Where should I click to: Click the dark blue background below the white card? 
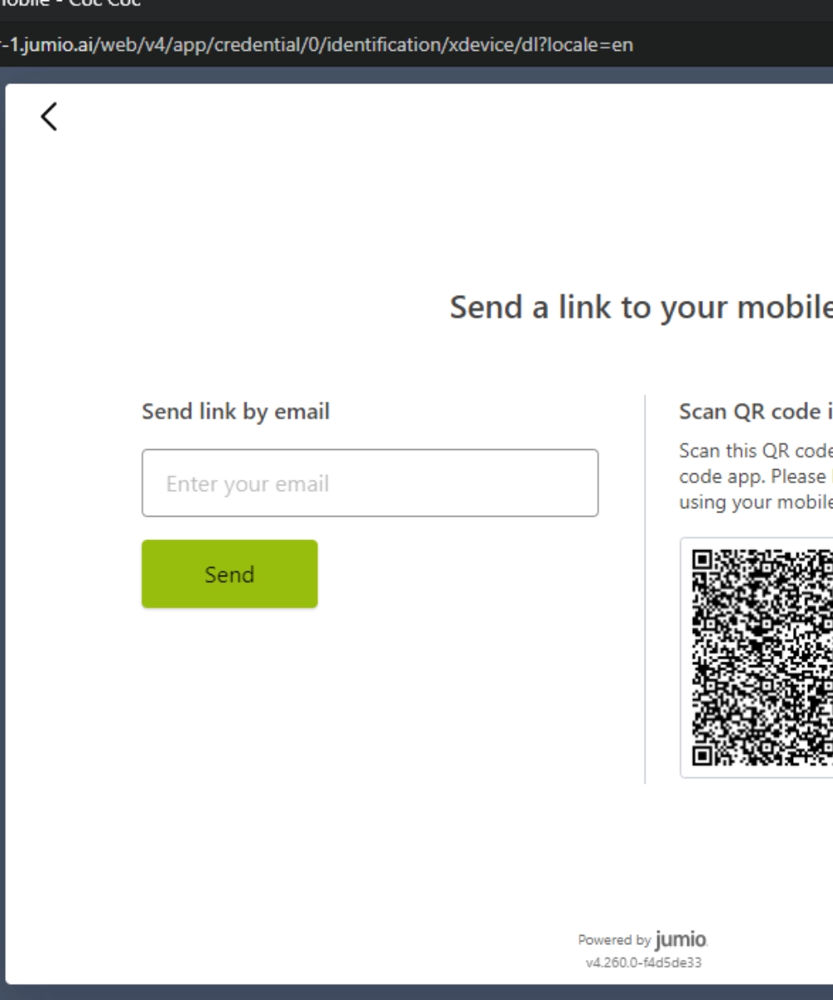tap(416, 992)
